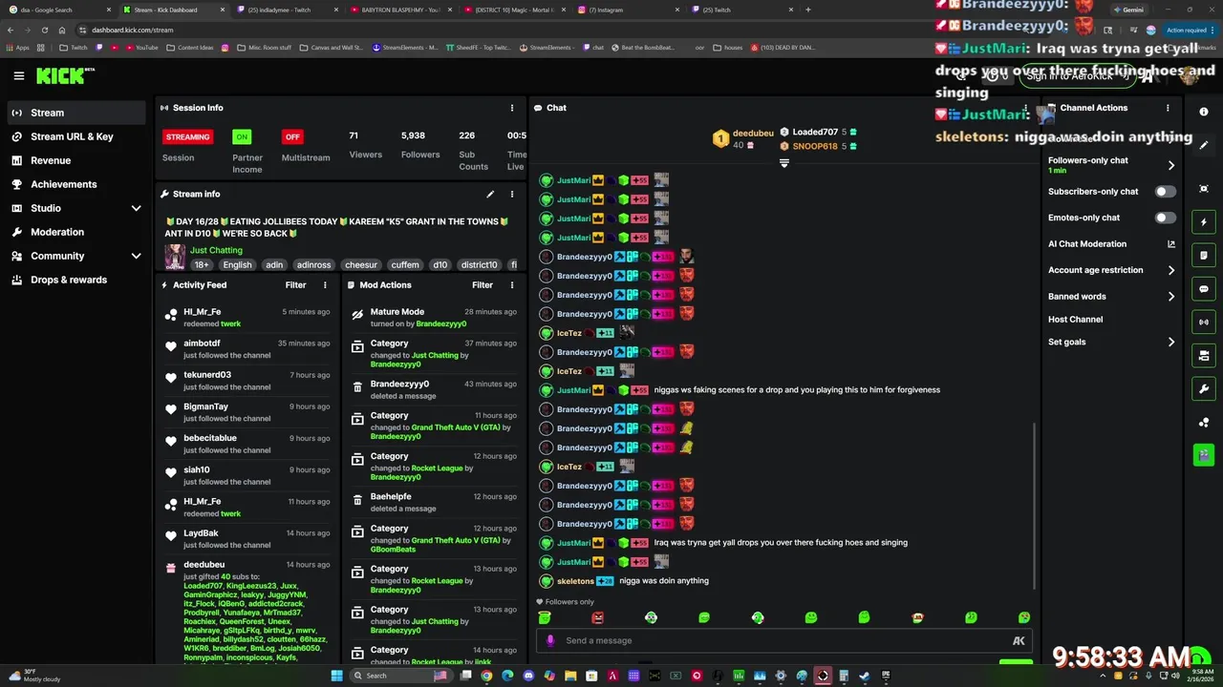
Task: Open the Chat panel three-dot menu
Action: (1026, 108)
